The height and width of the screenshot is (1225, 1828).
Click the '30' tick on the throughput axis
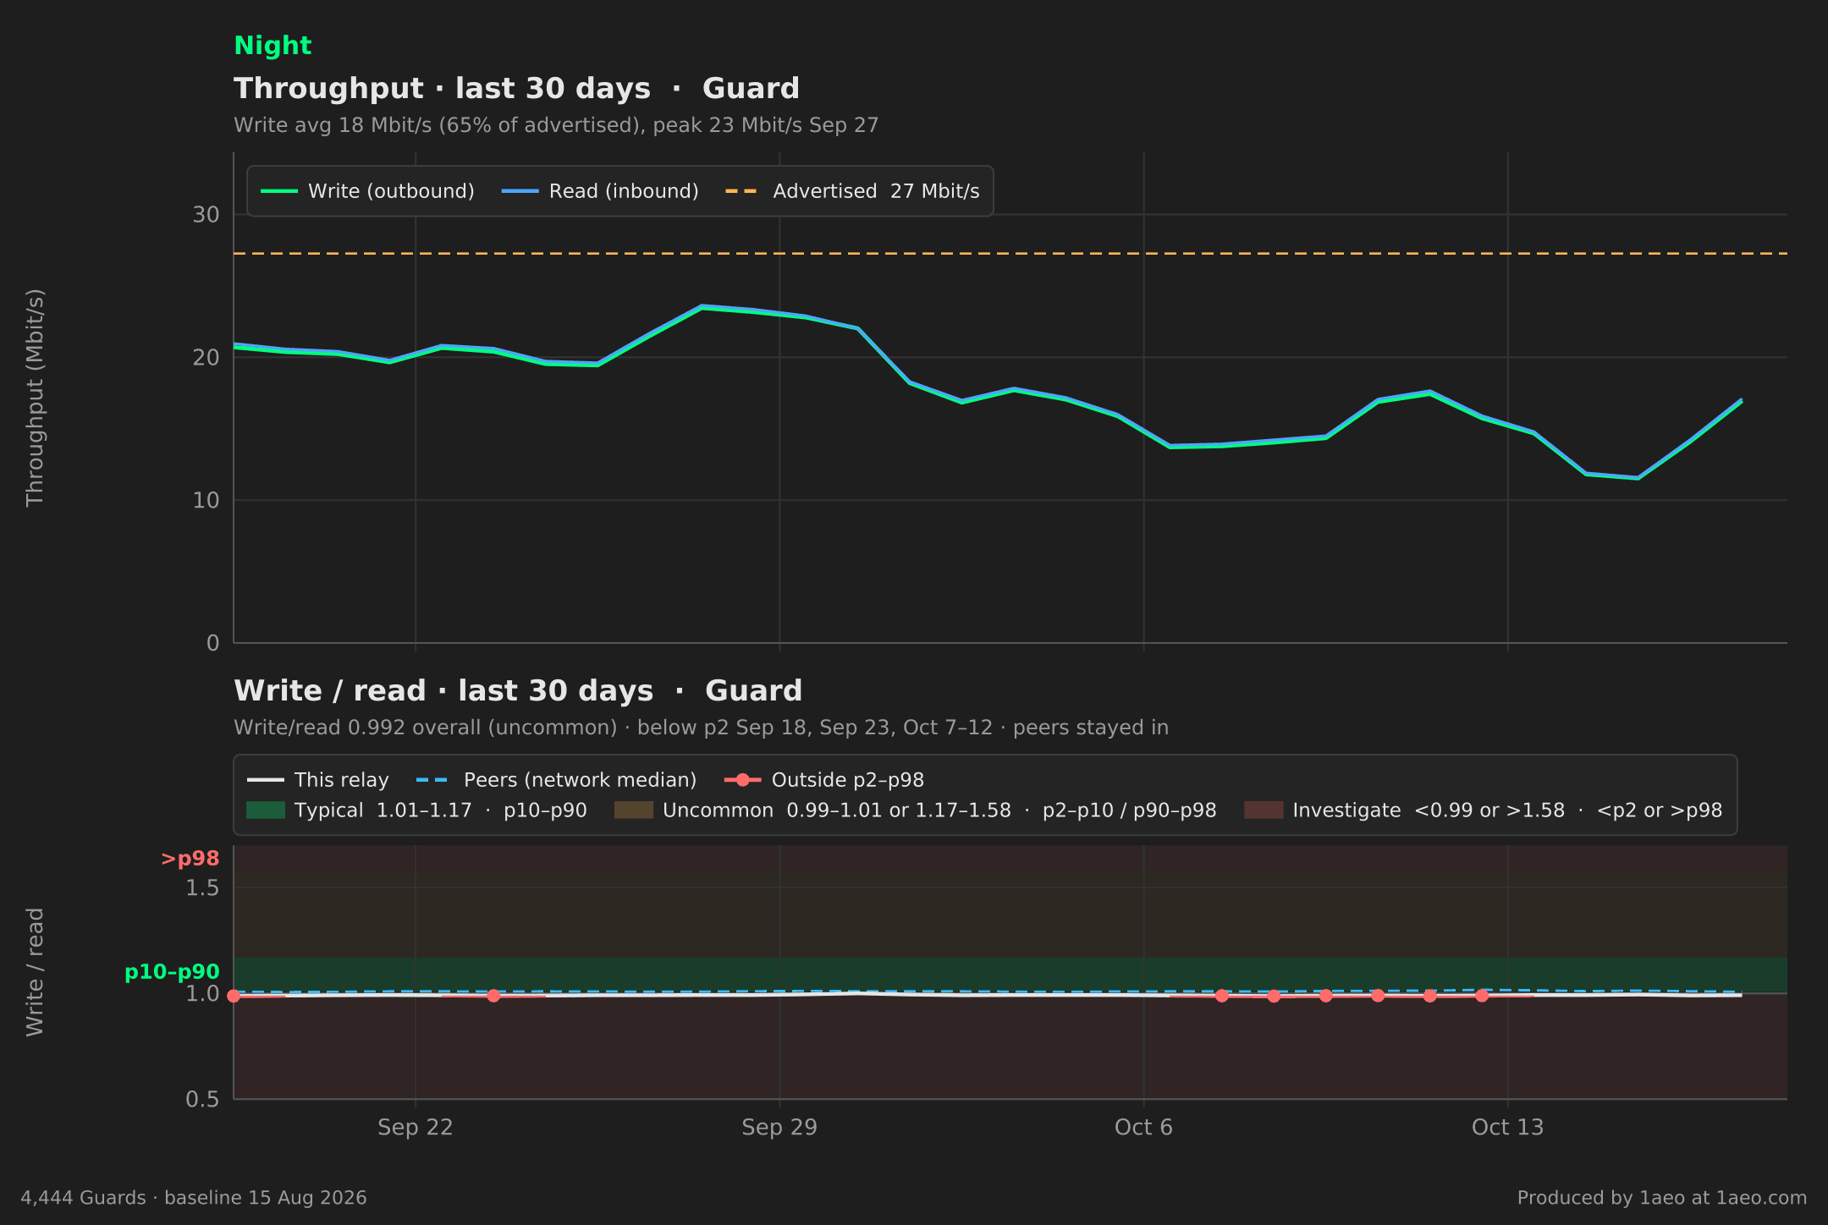click(206, 215)
